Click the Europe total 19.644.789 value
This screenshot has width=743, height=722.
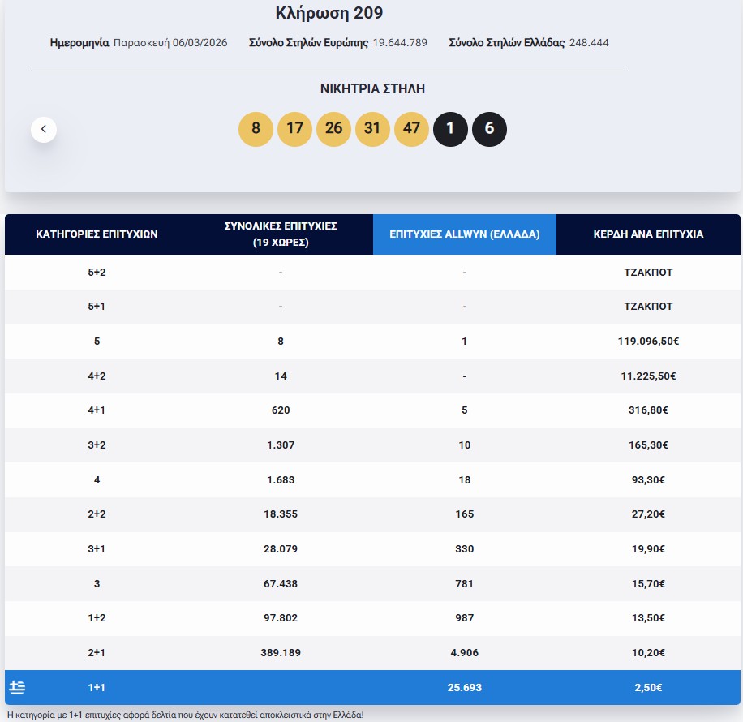(399, 43)
